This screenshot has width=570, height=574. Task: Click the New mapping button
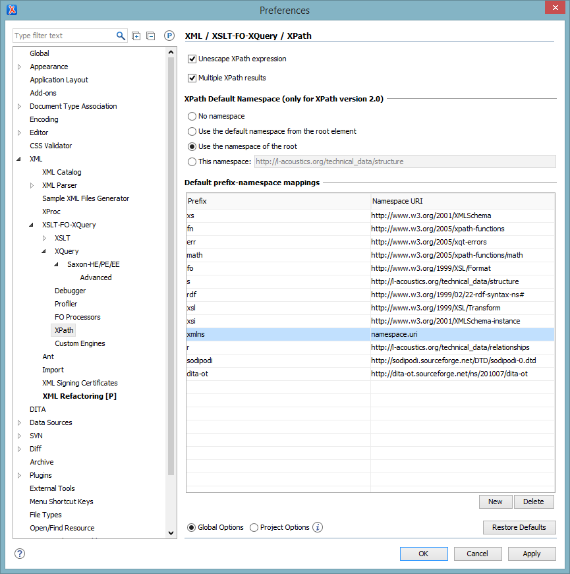496,502
